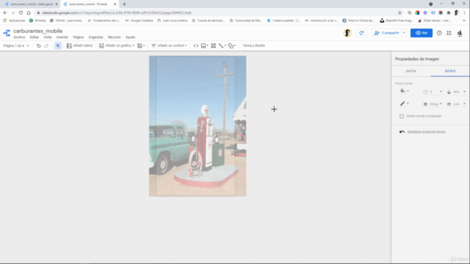Open the Página 1 de 4 page selector
The height and width of the screenshot is (264, 470).
pyautogui.click(x=16, y=45)
